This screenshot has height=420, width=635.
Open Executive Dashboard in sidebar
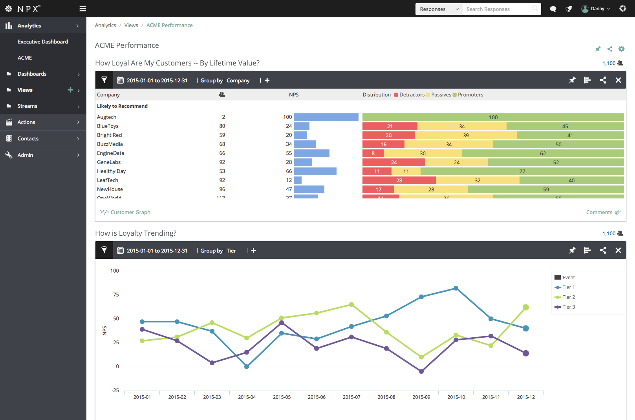click(x=43, y=42)
